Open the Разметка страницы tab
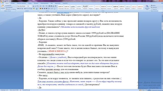Screen dimensions: 163x91 [21, 3]
